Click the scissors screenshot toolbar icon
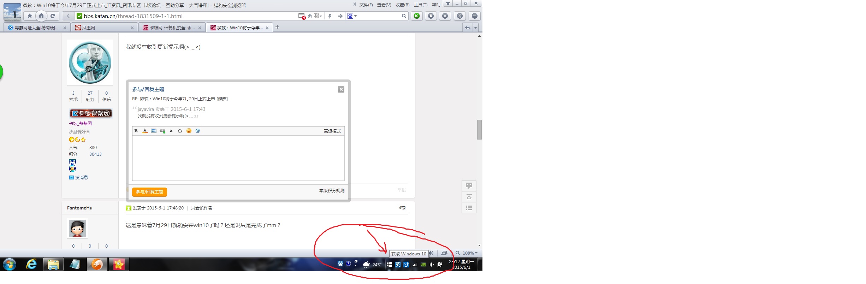Viewport: 866px width, 284px height. pos(460,16)
